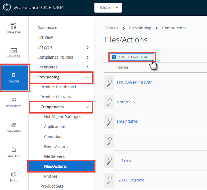The width and height of the screenshot is (207, 190).
Task: Select Files/Actions menu item
Action: 61,166
